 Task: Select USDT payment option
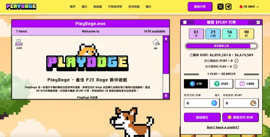tap(221, 84)
